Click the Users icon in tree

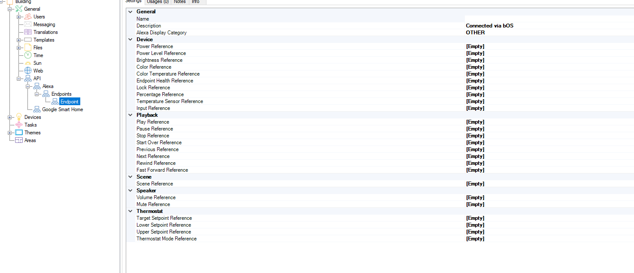point(28,17)
